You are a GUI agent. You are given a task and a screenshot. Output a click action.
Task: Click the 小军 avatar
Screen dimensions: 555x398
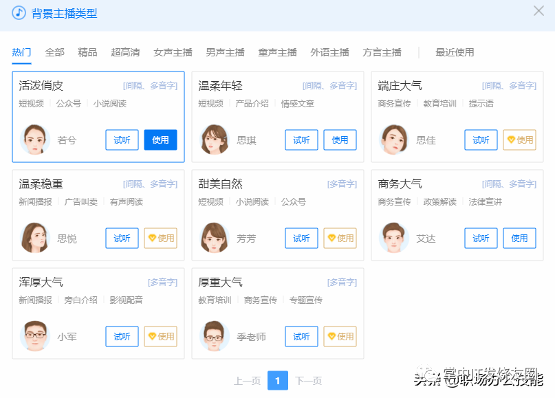[x=34, y=336]
